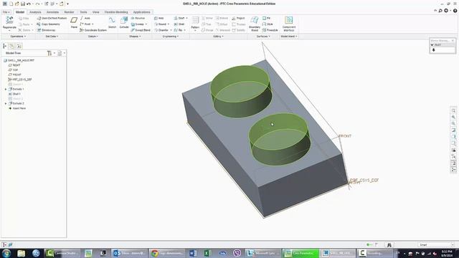This screenshot has height=258, width=459.
Task: Switch to the Tools tab
Action: click(83, 12)
